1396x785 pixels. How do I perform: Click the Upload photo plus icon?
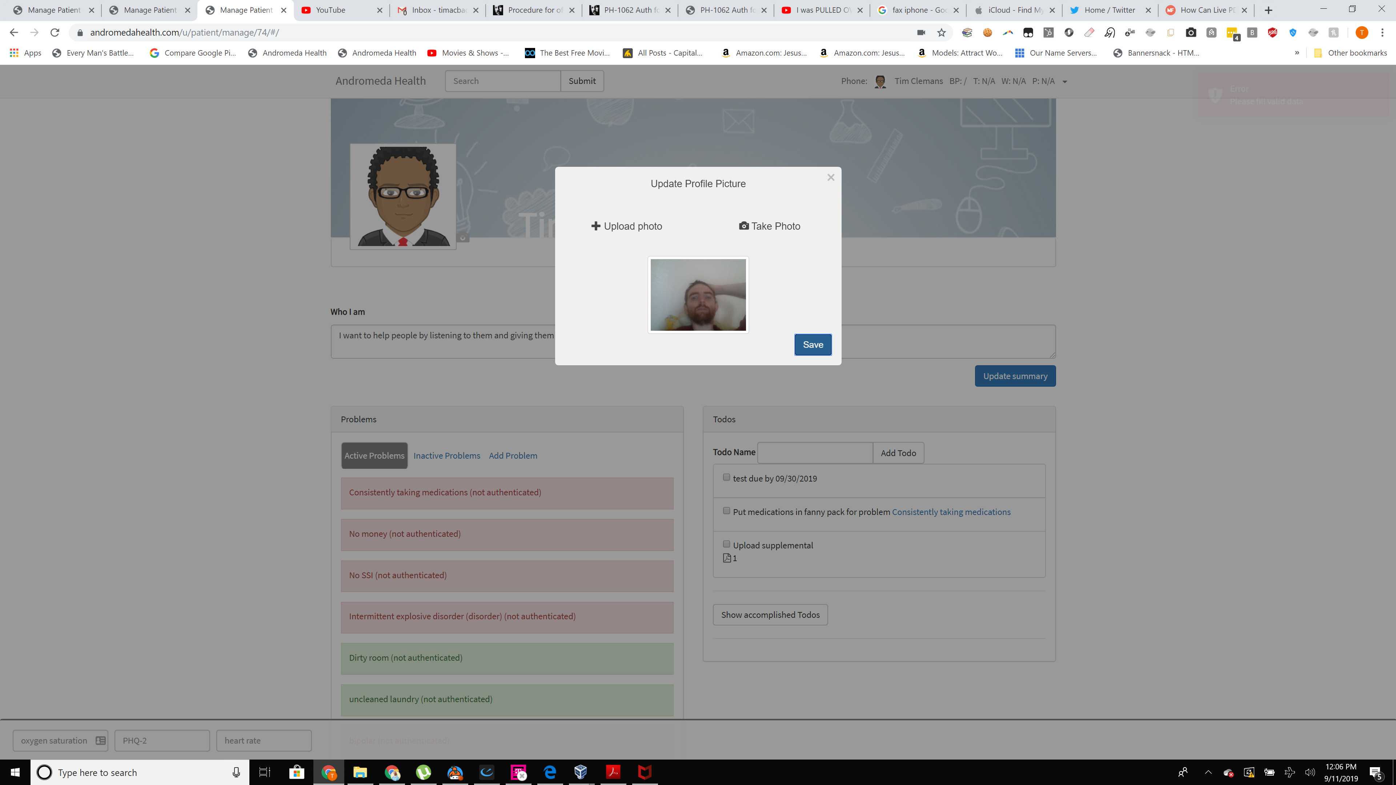[595, 226]
